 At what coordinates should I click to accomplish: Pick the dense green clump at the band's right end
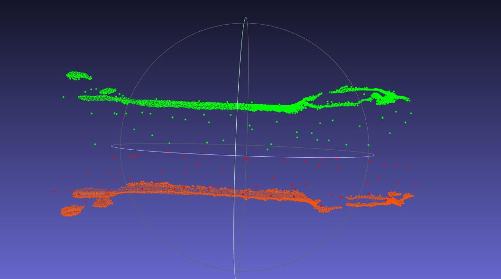point(383,97)
